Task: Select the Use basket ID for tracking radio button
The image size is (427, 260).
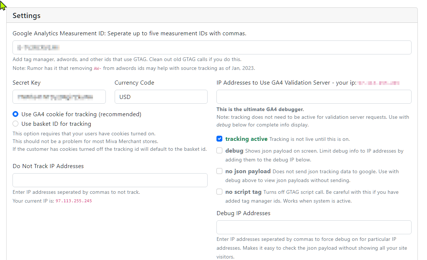Action: tap(15, 124)
